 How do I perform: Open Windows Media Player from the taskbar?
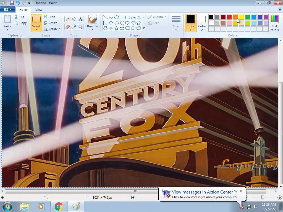(41, 206)
